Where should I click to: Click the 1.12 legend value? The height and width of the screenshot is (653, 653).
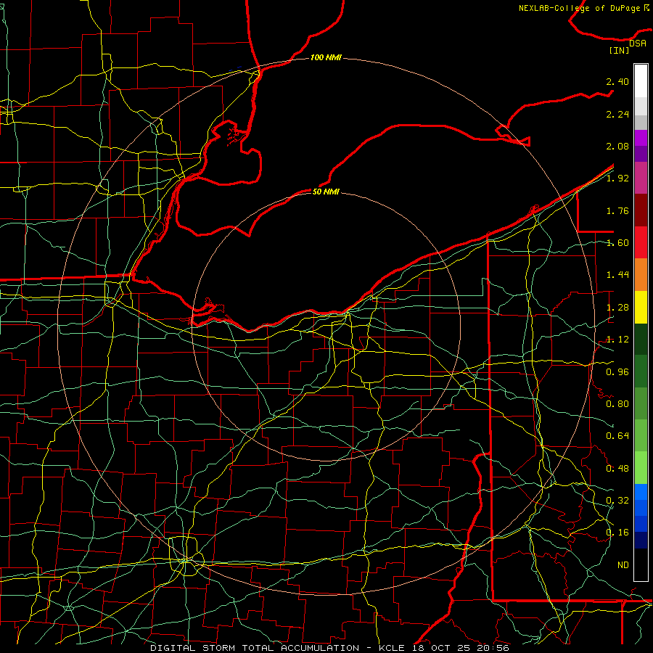[617, 340]
